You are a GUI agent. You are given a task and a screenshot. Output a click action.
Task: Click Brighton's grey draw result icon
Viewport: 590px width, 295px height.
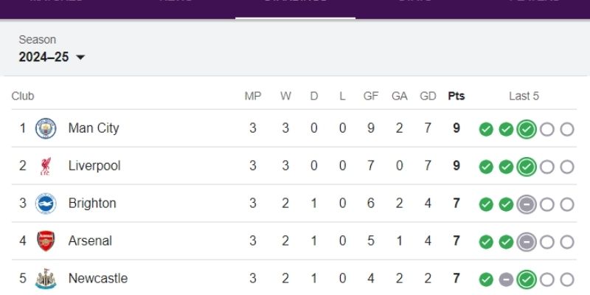[526, 204]
